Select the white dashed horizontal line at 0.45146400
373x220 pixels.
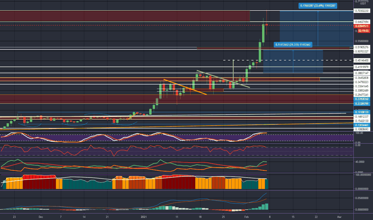[x=288, y=60]
